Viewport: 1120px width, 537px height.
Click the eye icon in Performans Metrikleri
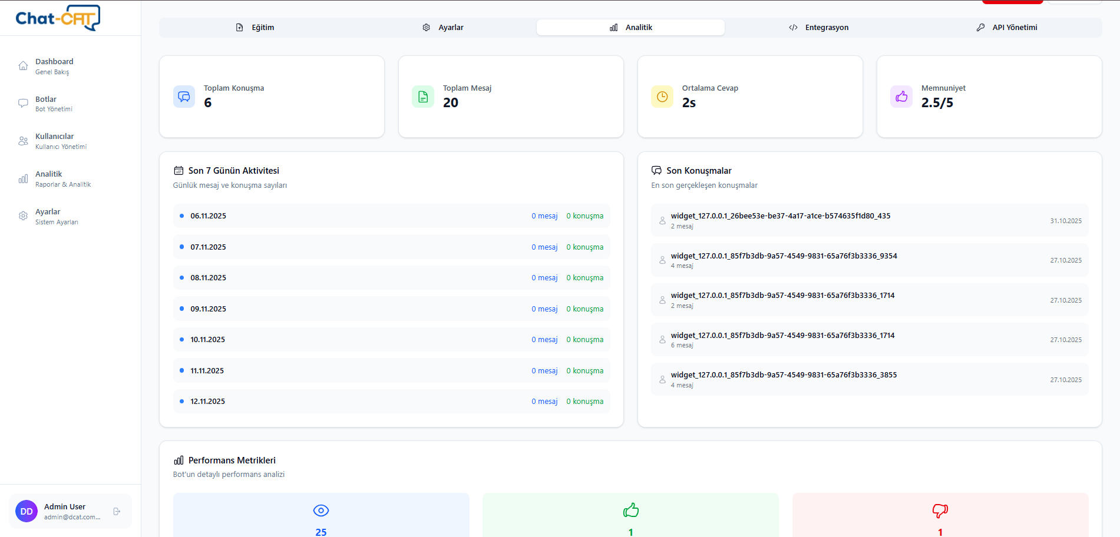click(x=321, y=511)
